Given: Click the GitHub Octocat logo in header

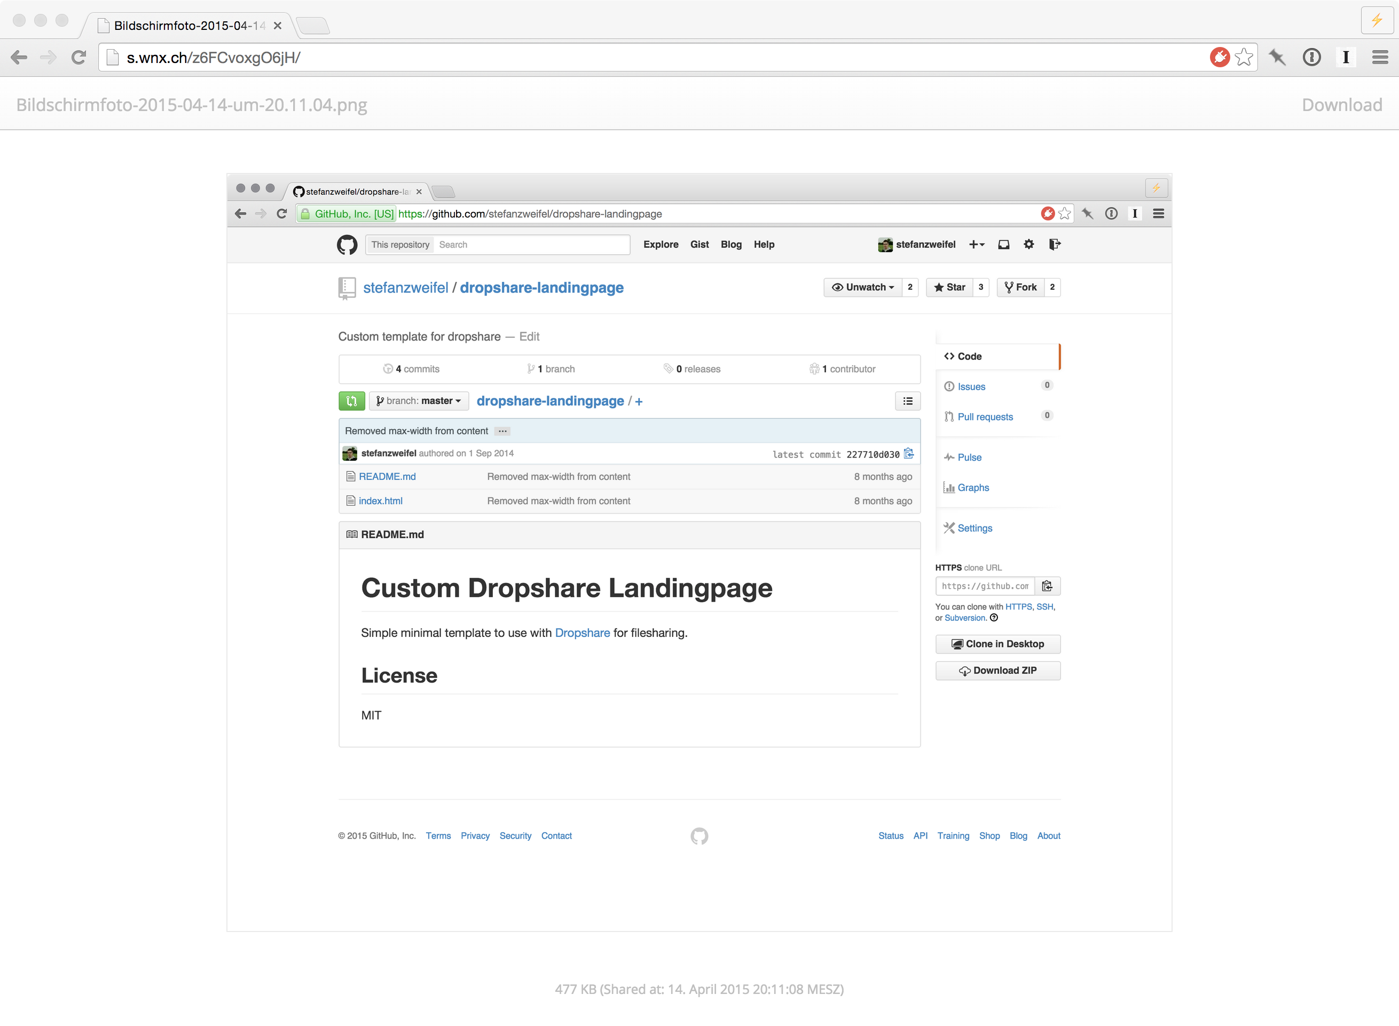Looking at the screenshot, I should 347,244.
